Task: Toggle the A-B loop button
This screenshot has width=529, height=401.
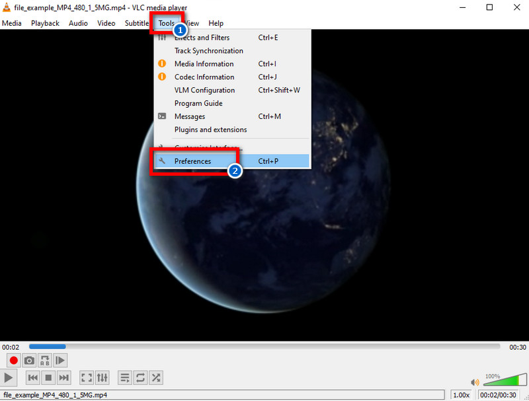Action: [x=44, y=361]
